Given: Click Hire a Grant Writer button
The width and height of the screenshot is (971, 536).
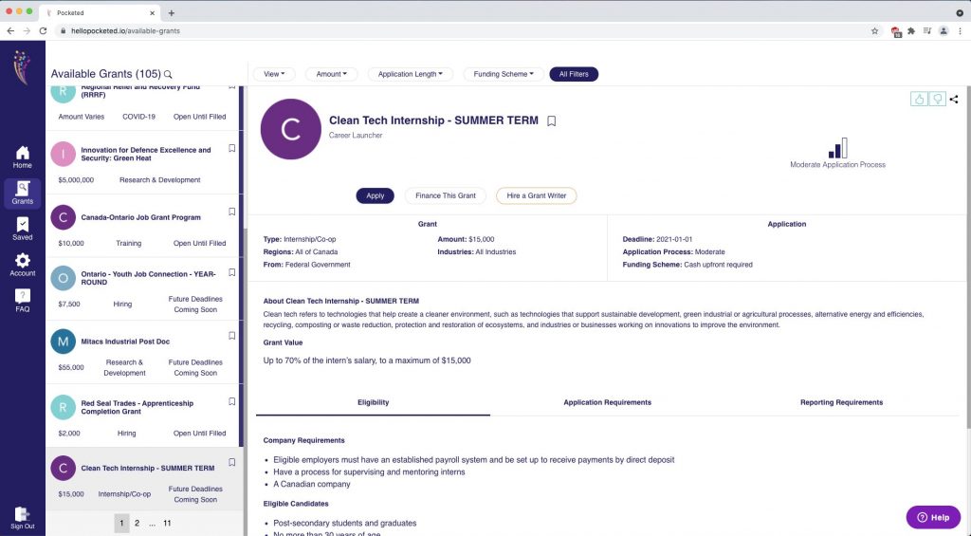Looking at the screenshot, I should click(x=537, y=195).
